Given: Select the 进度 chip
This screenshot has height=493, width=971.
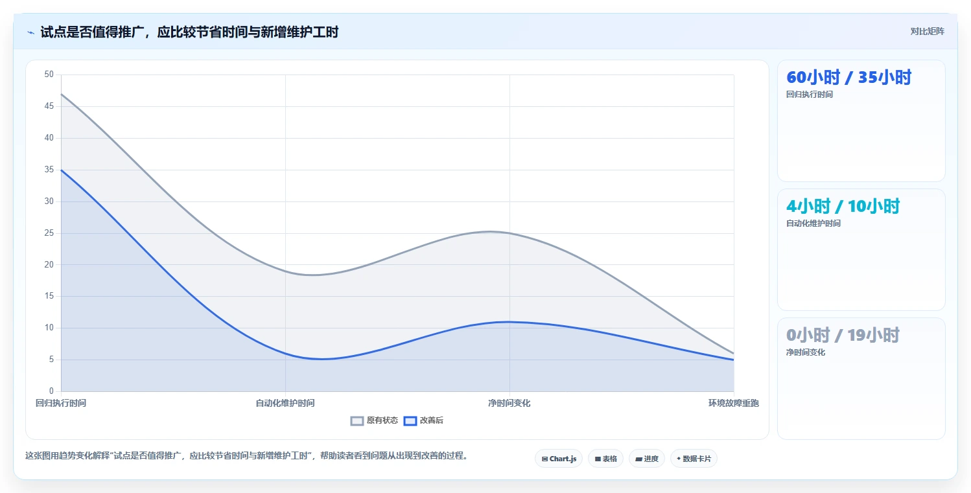Looking at the screenshot, I should [x=647, y=459].
